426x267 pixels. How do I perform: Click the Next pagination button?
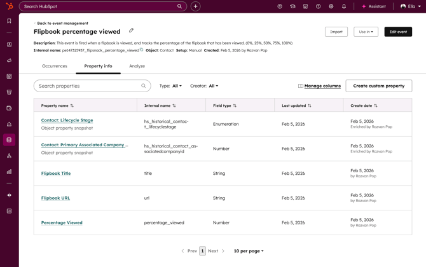coord(216,251)
